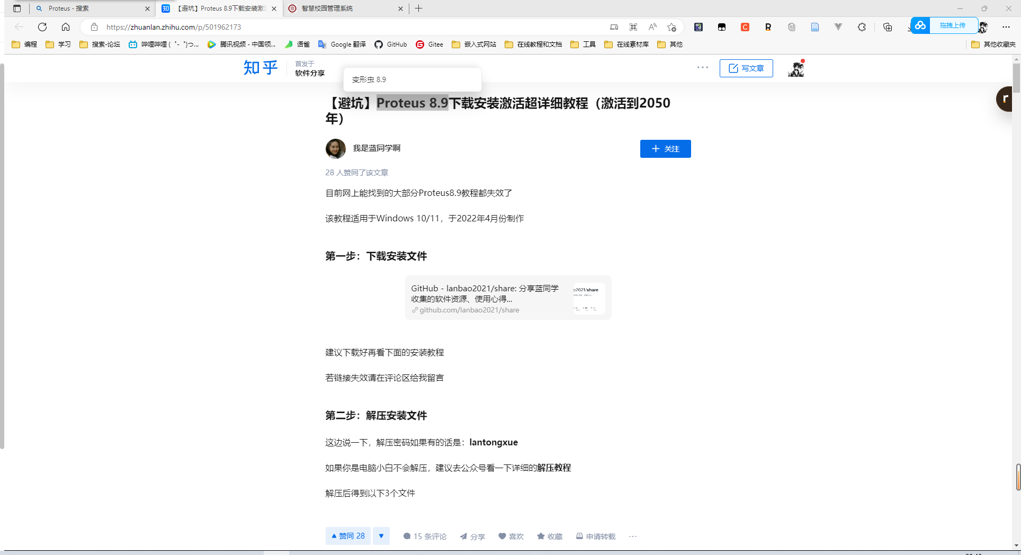Open the 搜索-论坛 bookmarks folder

[x=100, y=44]
